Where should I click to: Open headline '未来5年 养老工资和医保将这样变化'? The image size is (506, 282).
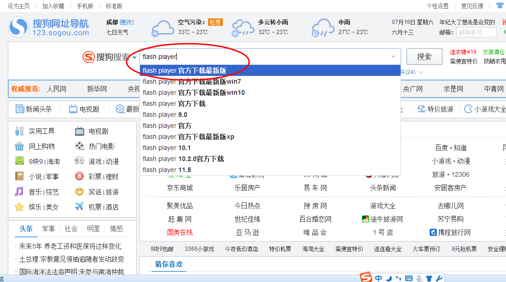[x=70, y=246]
